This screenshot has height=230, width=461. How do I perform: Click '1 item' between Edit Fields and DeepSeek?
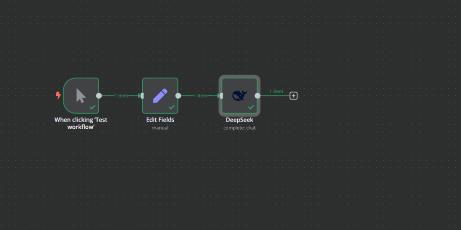click(x=200, y=95)
